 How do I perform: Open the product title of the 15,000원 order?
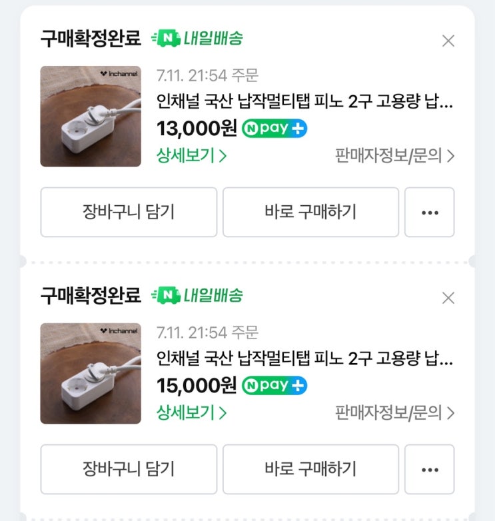click(304, 360)
